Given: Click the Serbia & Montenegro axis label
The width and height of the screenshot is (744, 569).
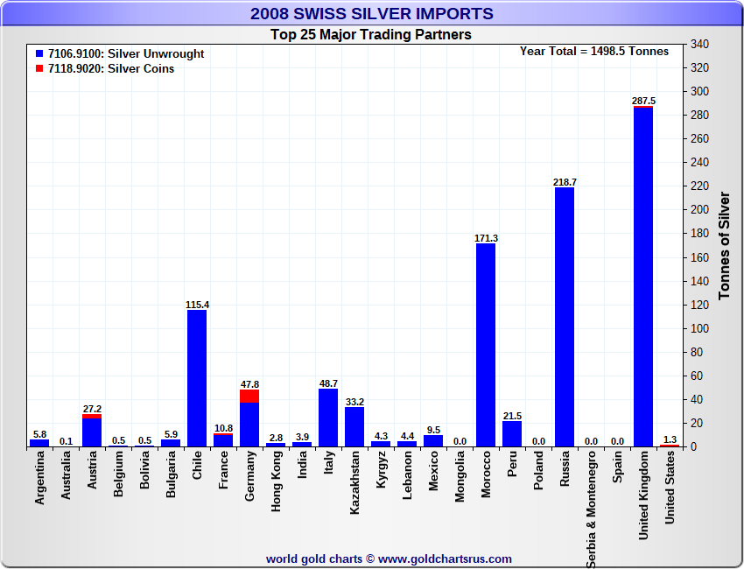Looking at the screenshot, I should point(591,509).
